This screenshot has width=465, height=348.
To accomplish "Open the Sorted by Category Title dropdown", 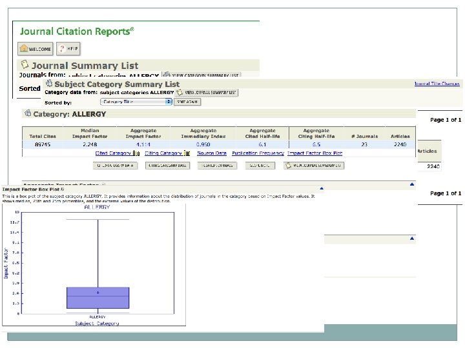I will pos(136,102).
